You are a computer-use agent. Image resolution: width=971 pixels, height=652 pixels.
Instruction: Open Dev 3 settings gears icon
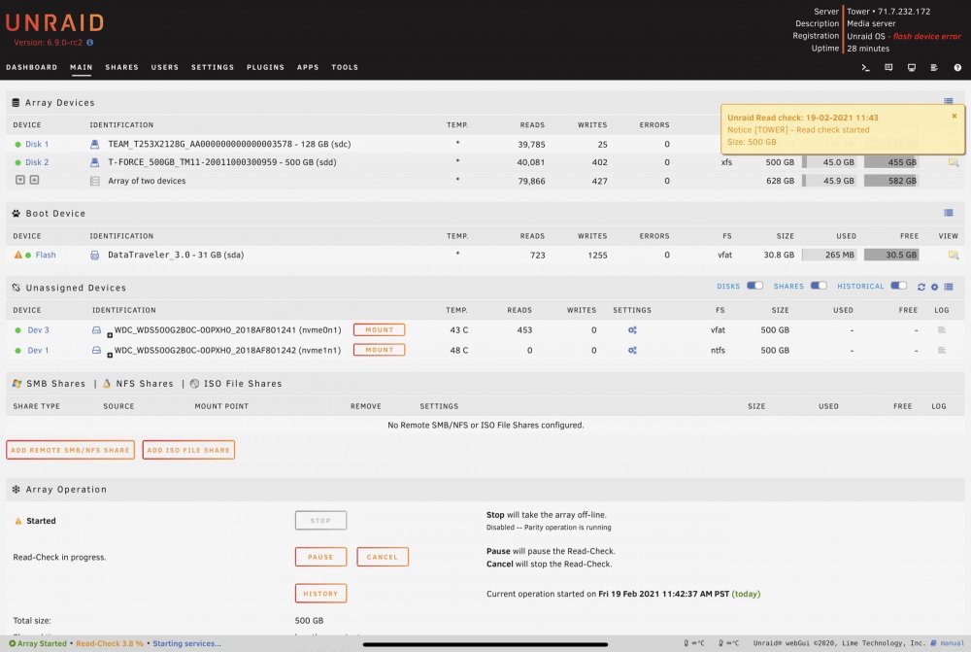point(632,330)
